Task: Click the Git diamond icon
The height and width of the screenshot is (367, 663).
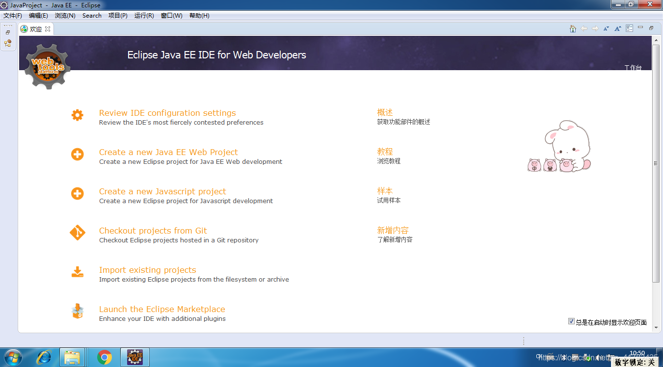Action: coord(78,233)
